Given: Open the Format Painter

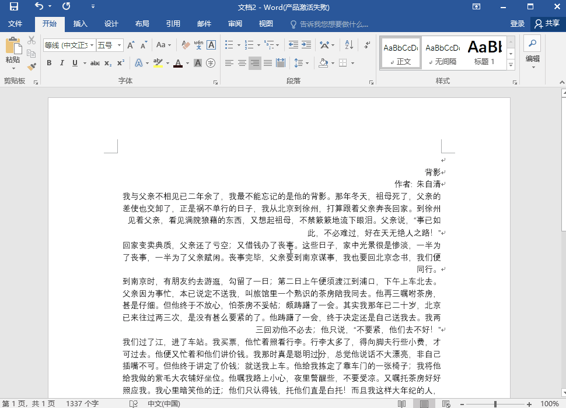Looking at the screenshot, I should (32, 65).
